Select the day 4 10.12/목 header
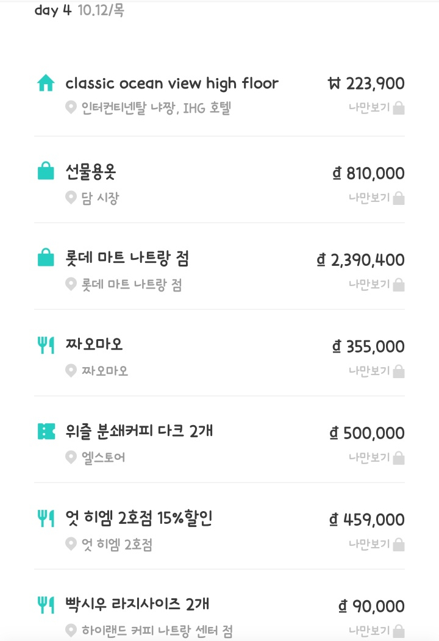The image size is (439, 641). 79,10
